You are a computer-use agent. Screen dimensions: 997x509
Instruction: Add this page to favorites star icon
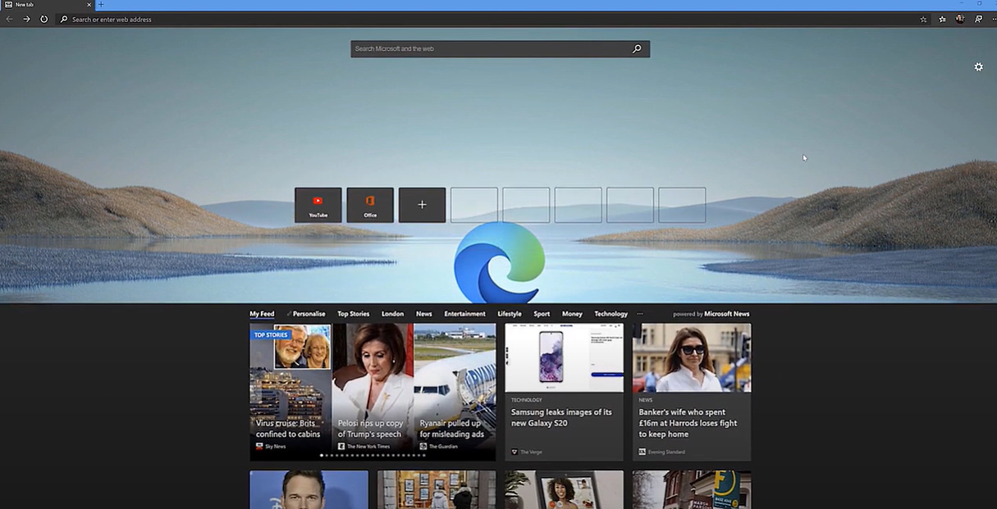tap(923, 19)
